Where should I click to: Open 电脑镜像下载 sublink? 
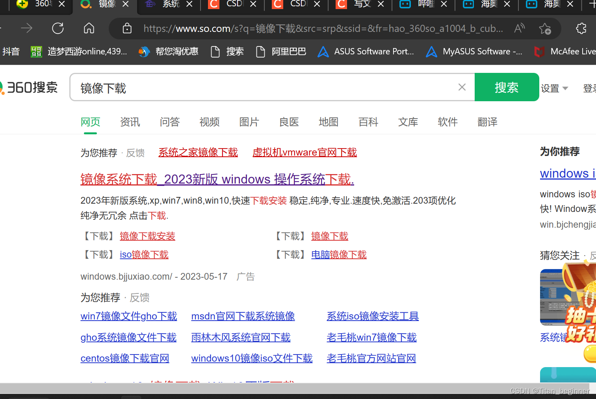tap(339, 255)
